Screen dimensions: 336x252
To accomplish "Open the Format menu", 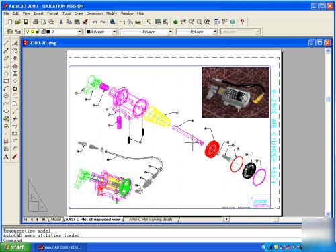I will pyautogui.click(x=53, y=13).
